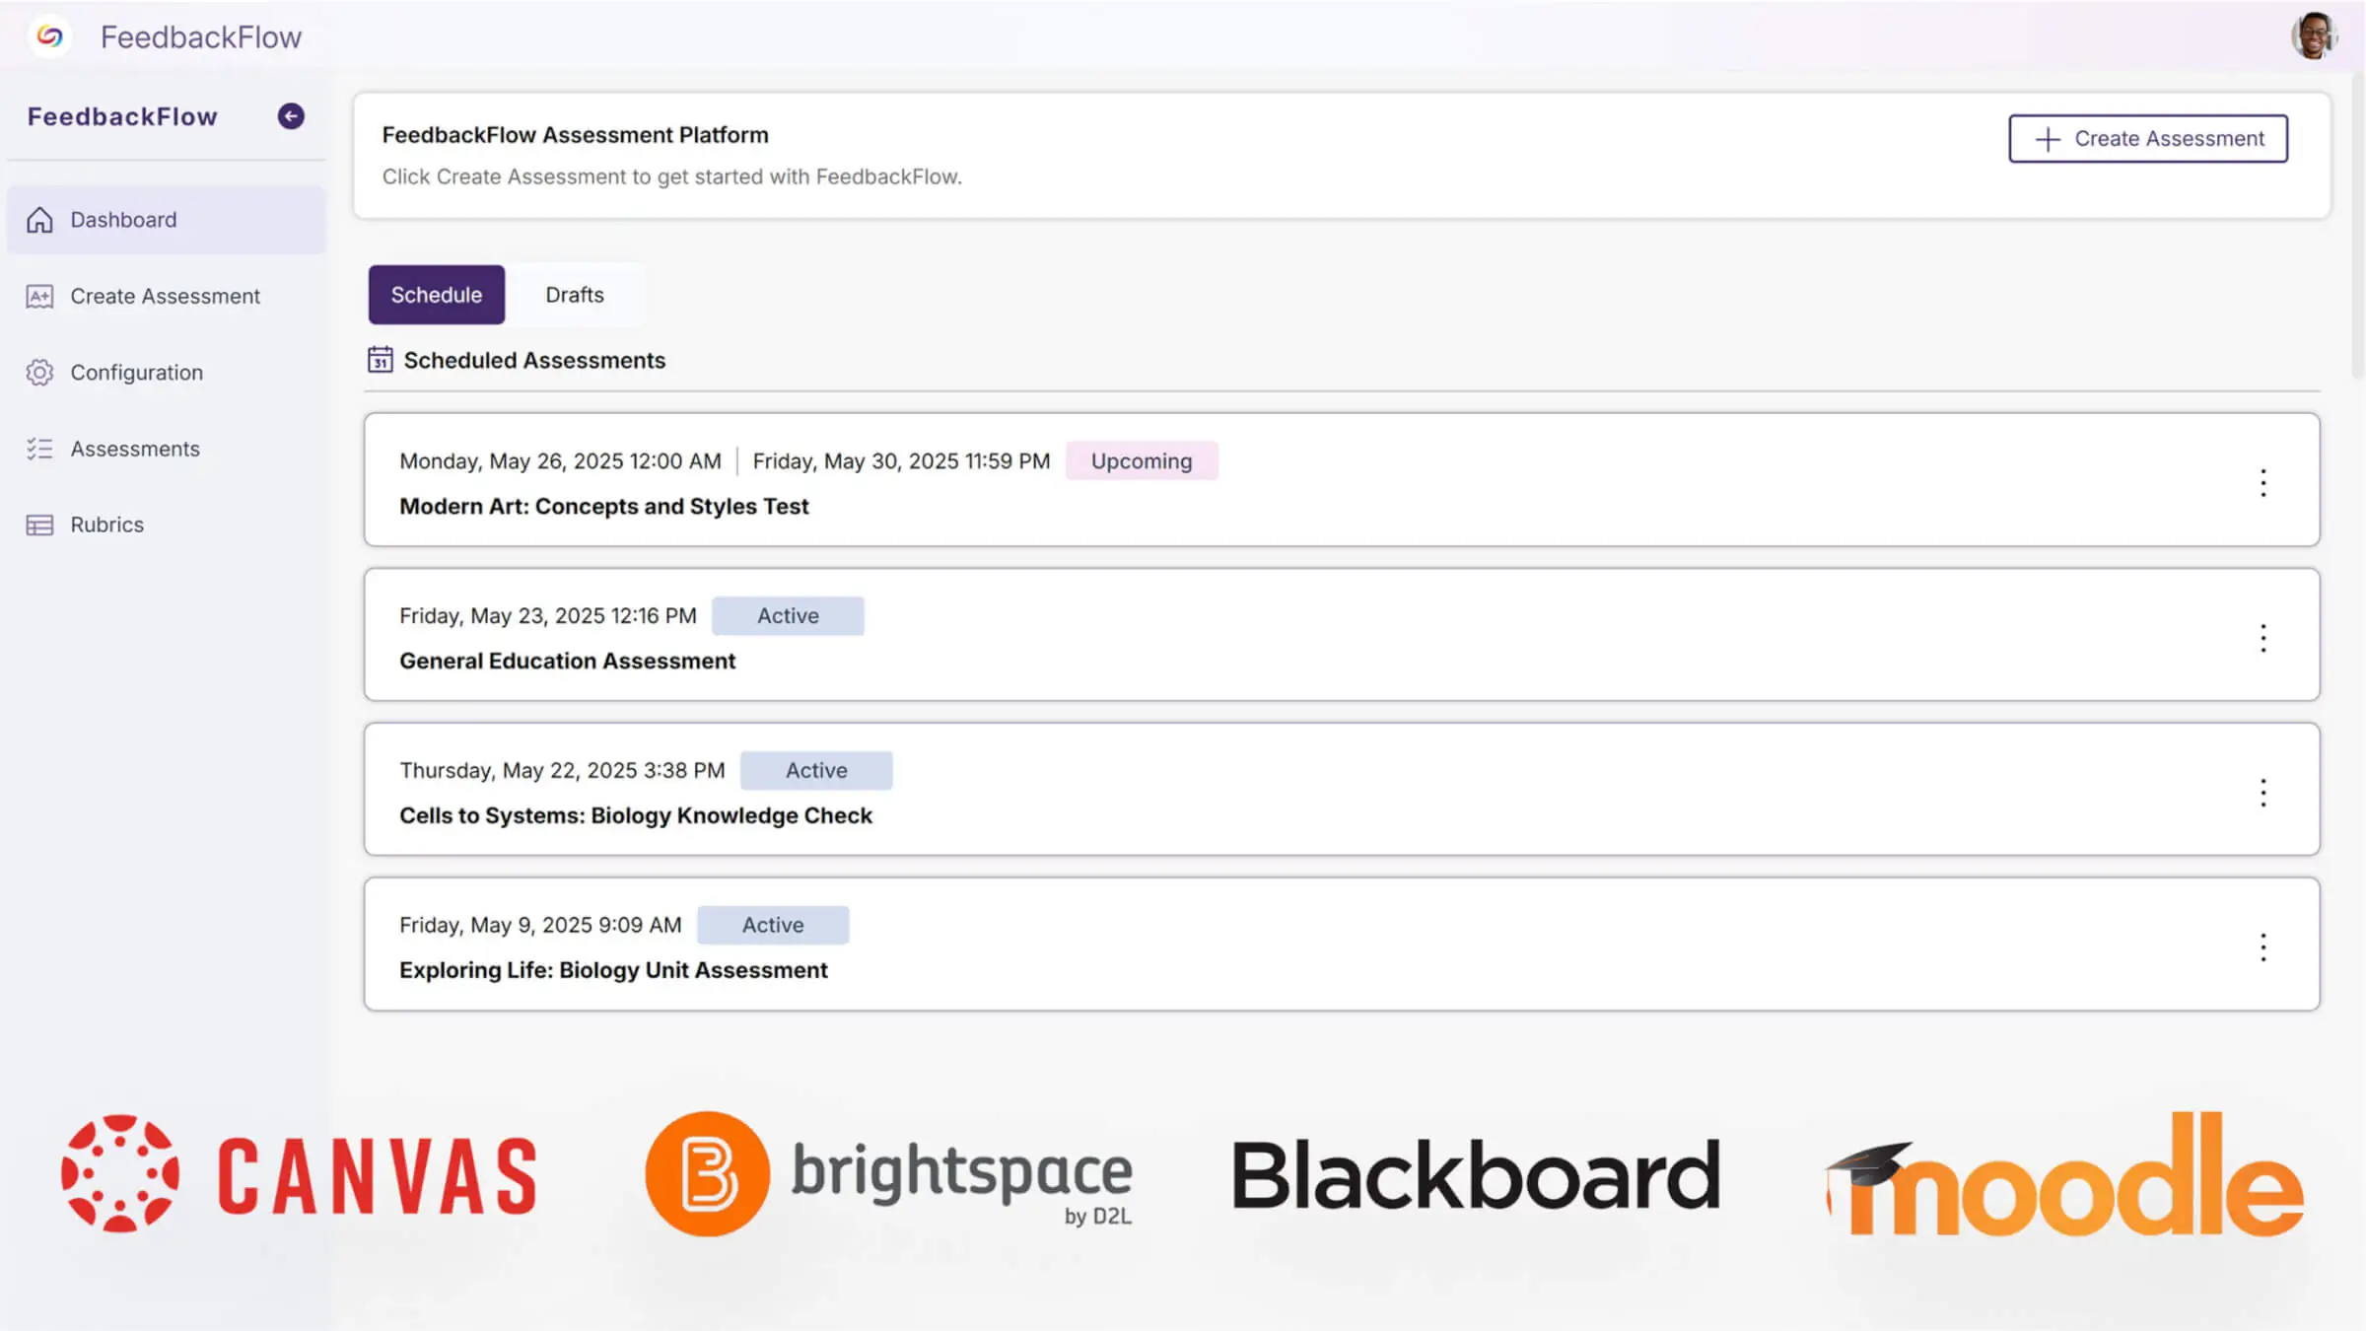
Task: Click the Canvas logo
Action: click(299, 1174)
